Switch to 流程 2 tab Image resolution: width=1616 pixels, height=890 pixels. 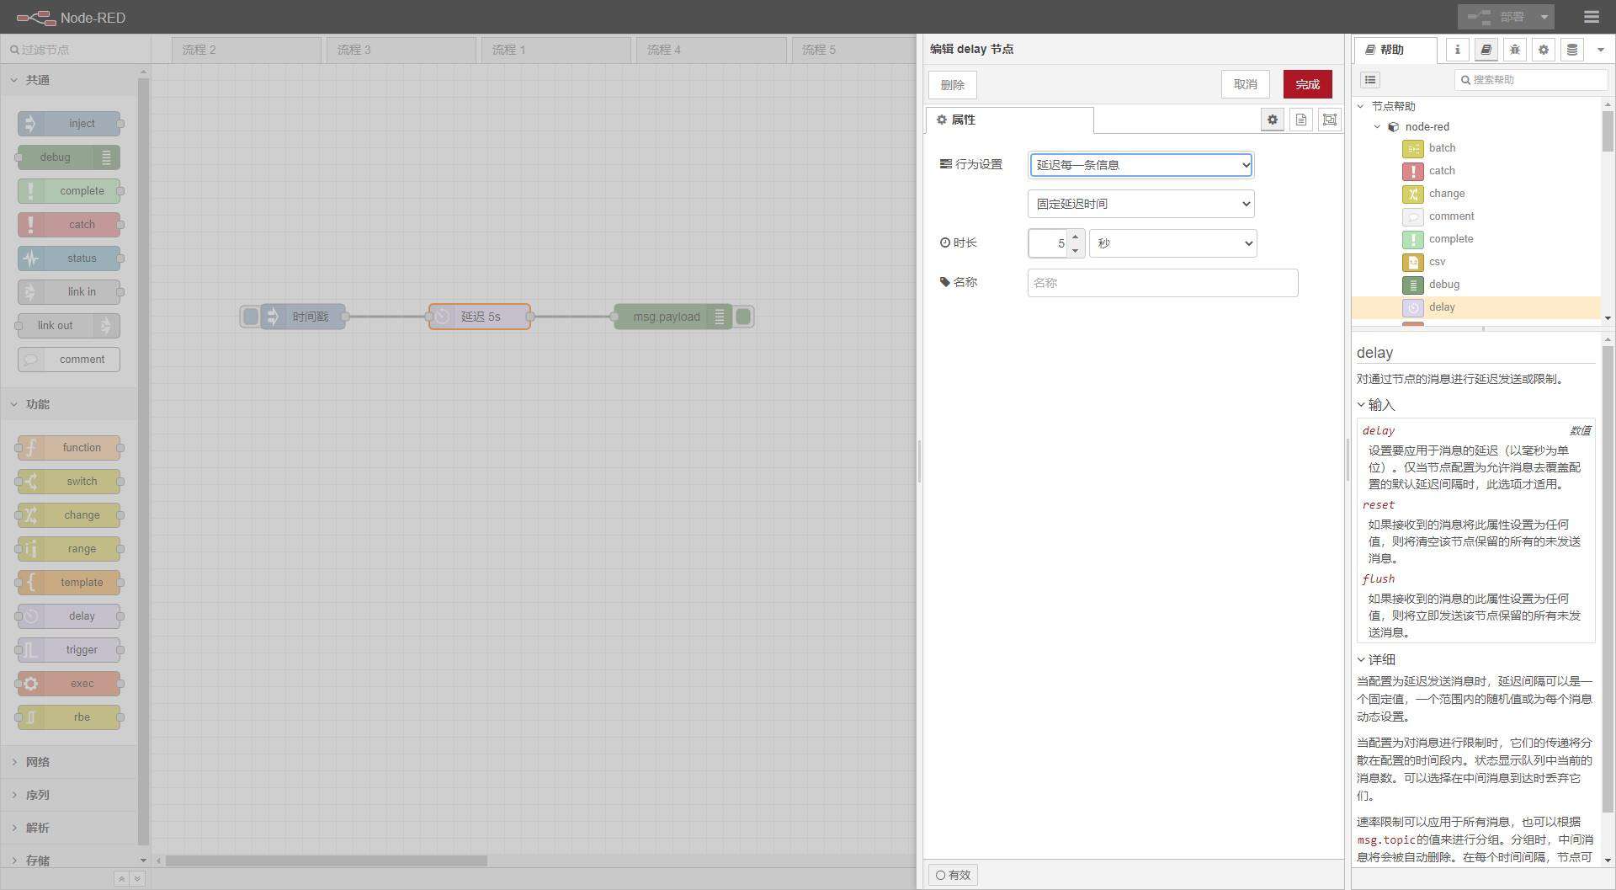click(x=247, y=50)
